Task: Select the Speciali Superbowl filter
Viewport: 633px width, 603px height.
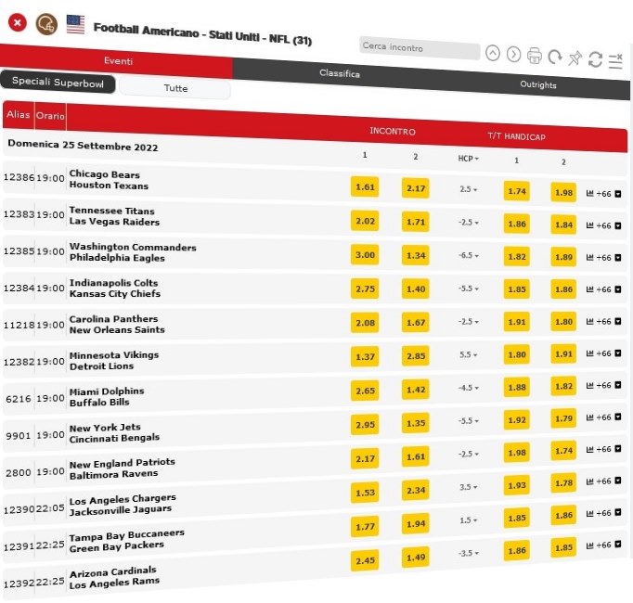Action: (58, 82)
